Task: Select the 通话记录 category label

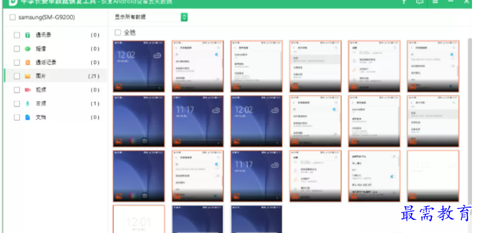Action: pyautogui.click(x=46, y=62)
